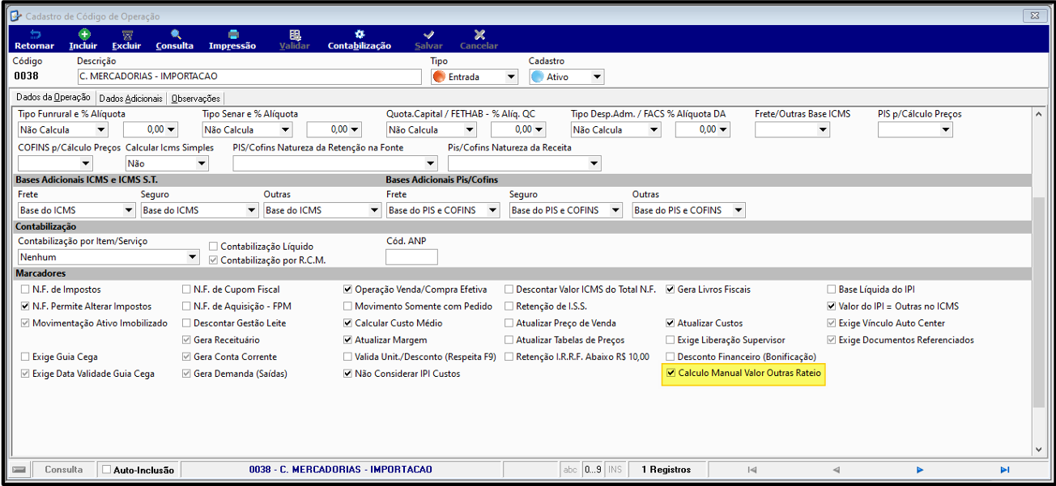Go to the next record arrow

[x=921, y=469]
